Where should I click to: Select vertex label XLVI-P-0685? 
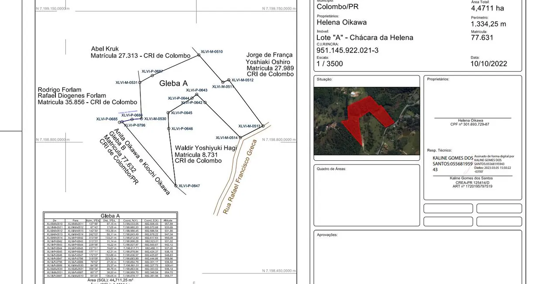click(107, 119)
